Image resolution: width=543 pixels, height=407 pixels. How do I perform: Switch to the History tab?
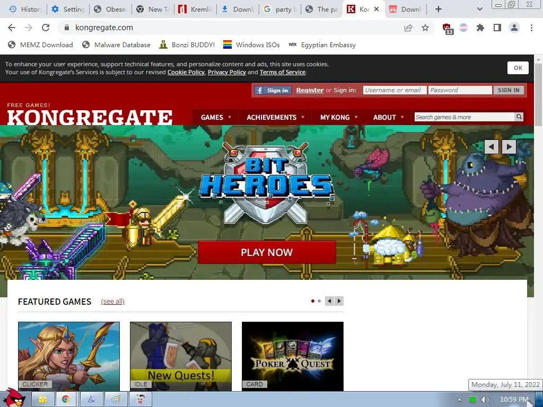pos(25,9)
